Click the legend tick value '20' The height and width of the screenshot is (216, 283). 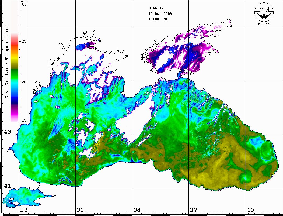click(x=24, y=82)
